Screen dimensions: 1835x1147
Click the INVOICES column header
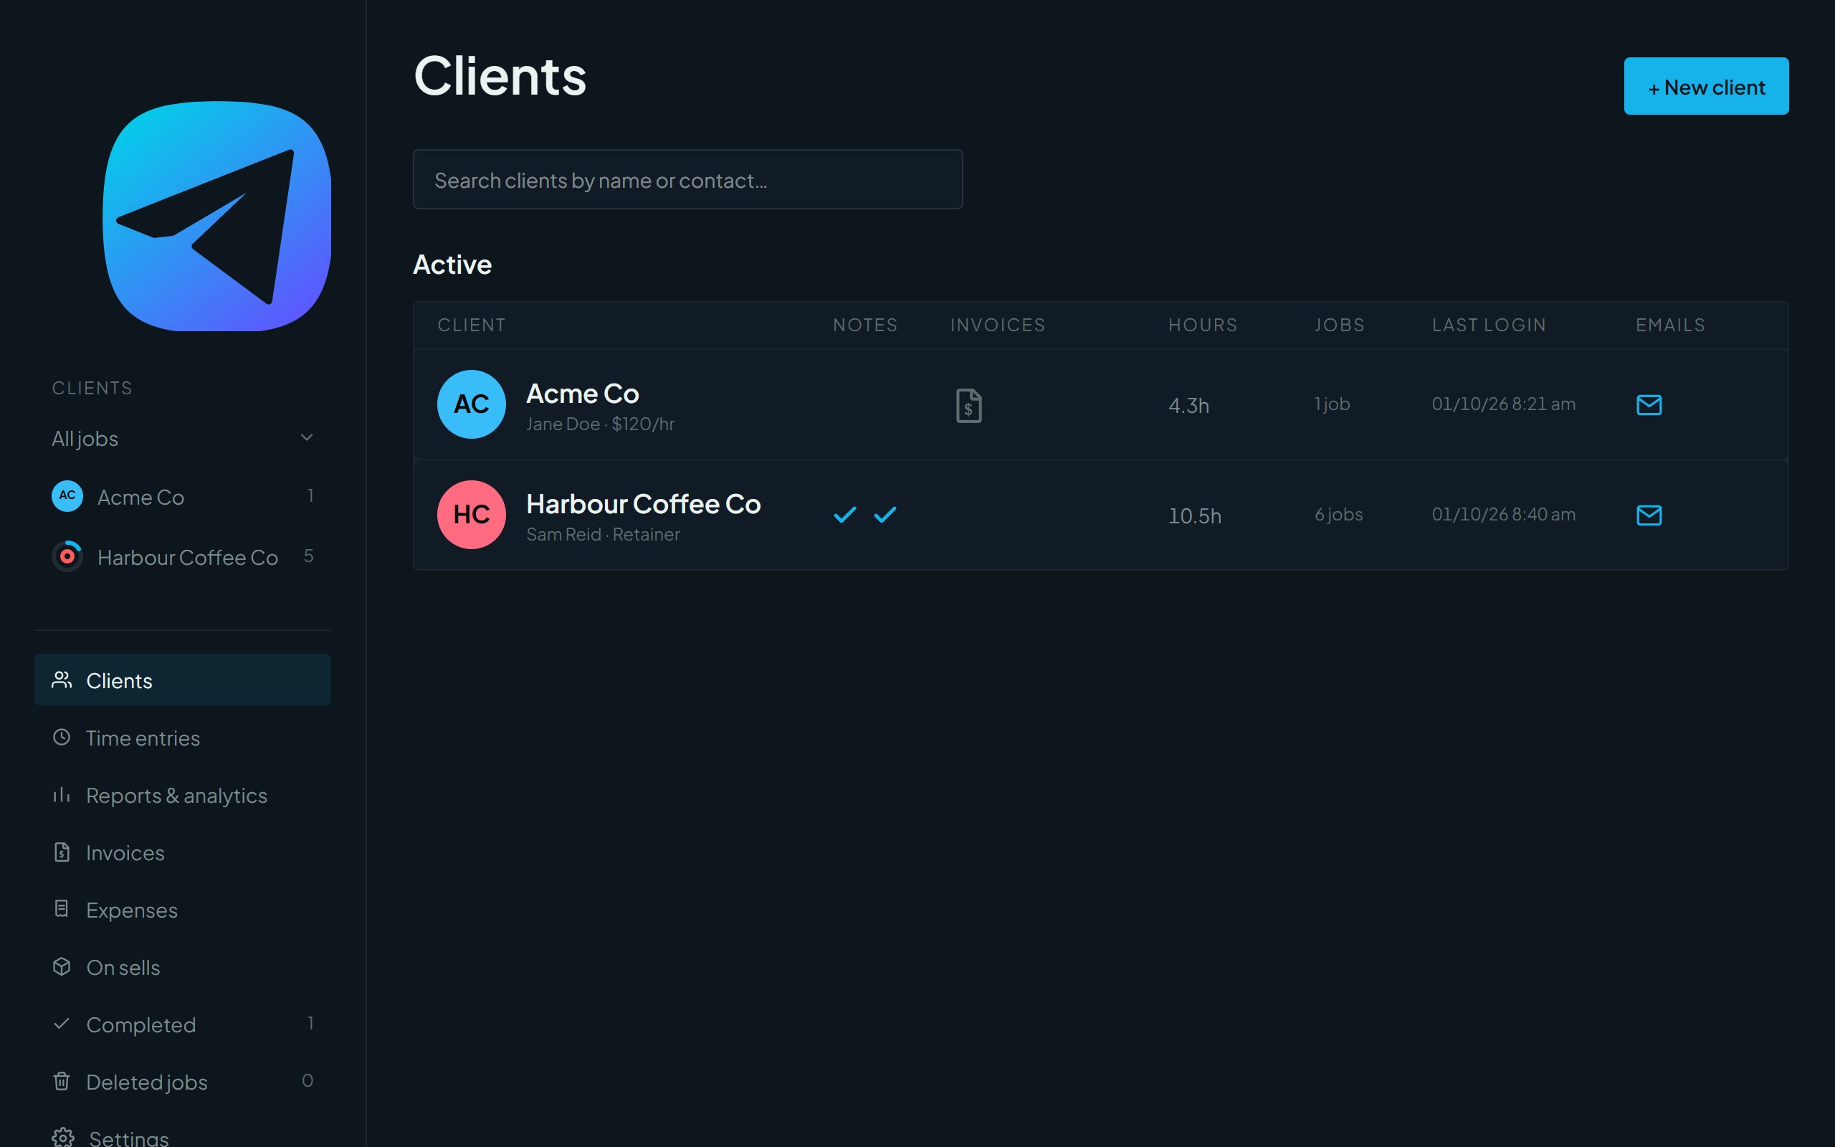pos(998,325)
